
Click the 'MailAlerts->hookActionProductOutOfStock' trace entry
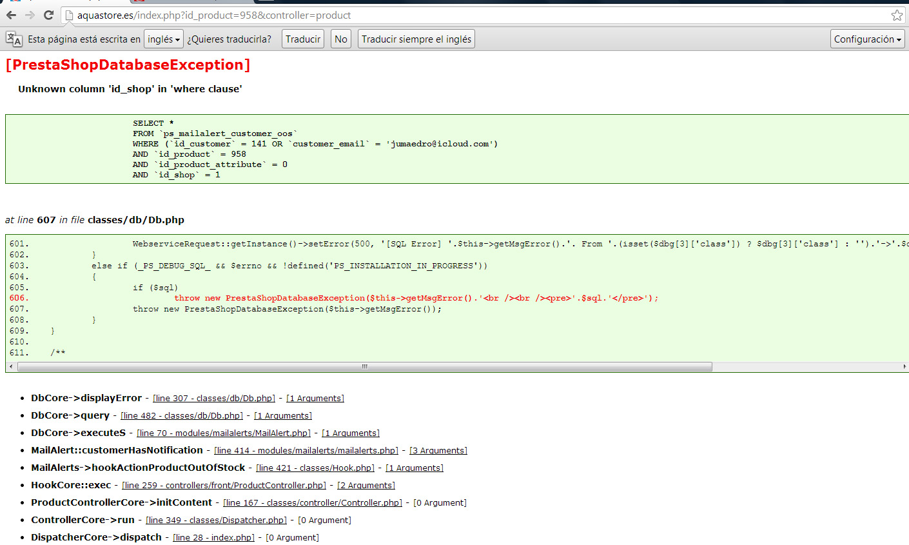click(x=138, y=468)
